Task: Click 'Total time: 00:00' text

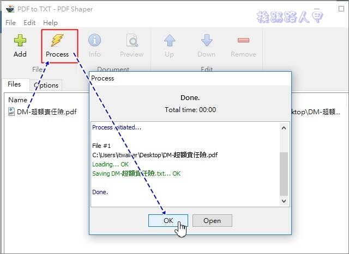Action: click(190, 110)
